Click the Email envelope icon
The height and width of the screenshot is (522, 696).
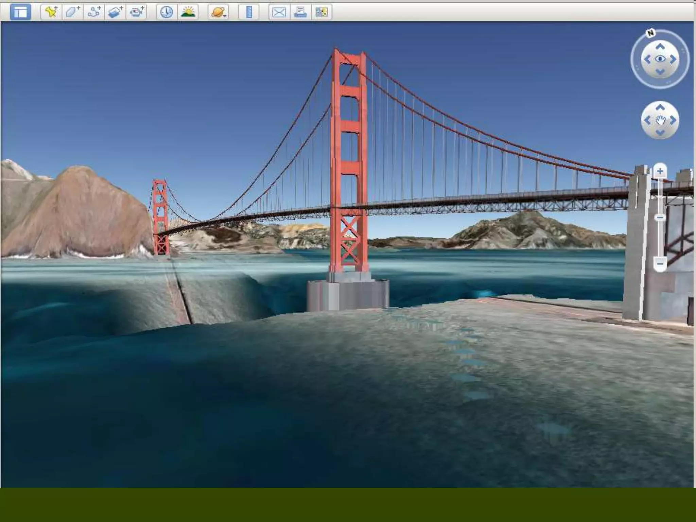click(279, 13)
